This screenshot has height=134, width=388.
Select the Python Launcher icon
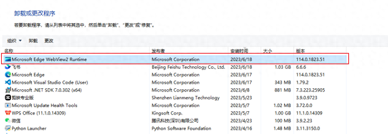pyautogui.click(x=8, y=128)
